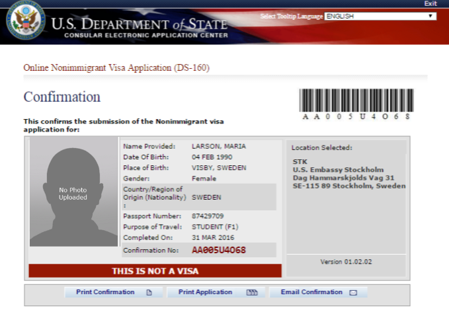The image size is (449, 320).
Task: Select the red confirmation number AA005U4068
Action: 218,251
